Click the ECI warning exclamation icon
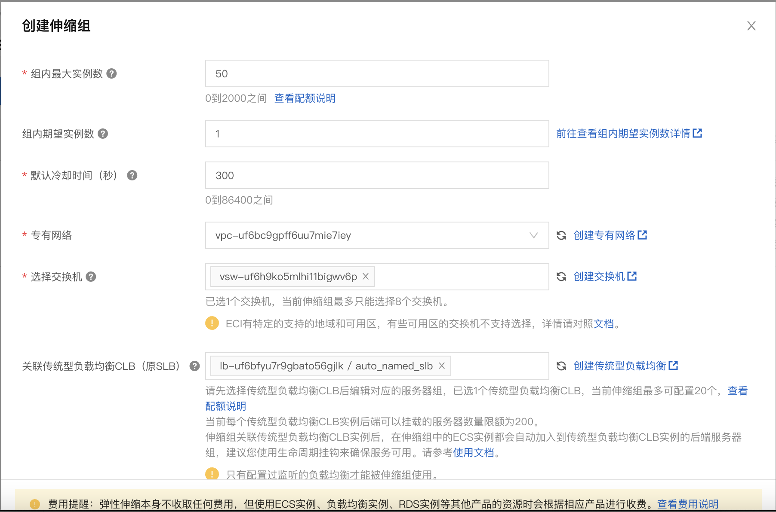Image resolution: width=776 pixels, height=512 pixels. (x=212, y=323)
